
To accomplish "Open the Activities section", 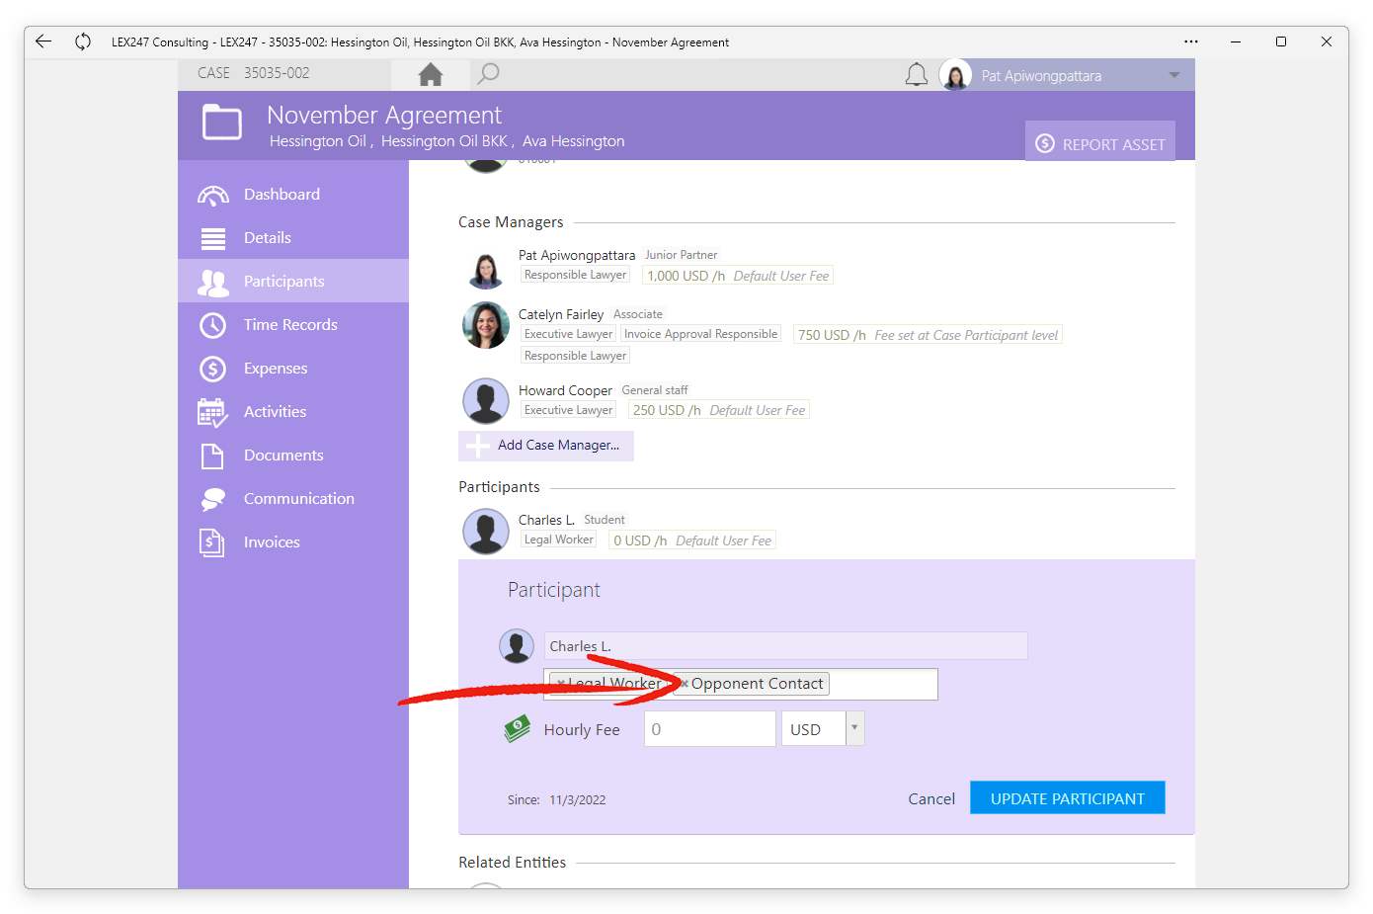I will coord(293,412).
